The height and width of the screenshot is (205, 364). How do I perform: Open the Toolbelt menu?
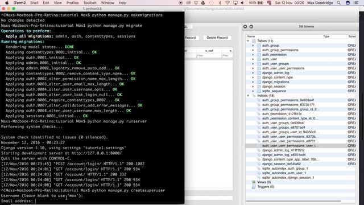coord(90,3)
